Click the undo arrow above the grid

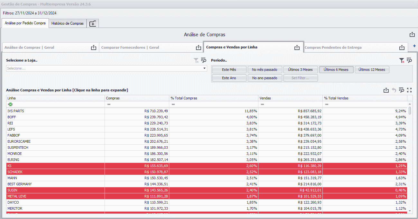pos(394,90)
